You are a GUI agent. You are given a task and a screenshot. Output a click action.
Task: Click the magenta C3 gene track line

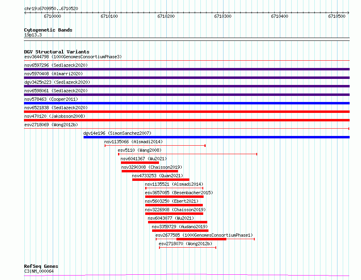(x=187, y=275)
